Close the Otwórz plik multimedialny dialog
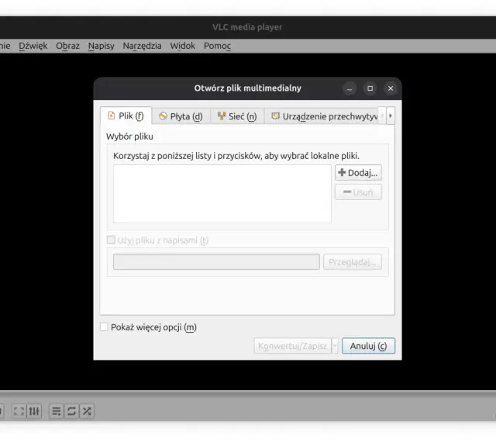Viewport: 496px width, 442px height. [391, 88]
